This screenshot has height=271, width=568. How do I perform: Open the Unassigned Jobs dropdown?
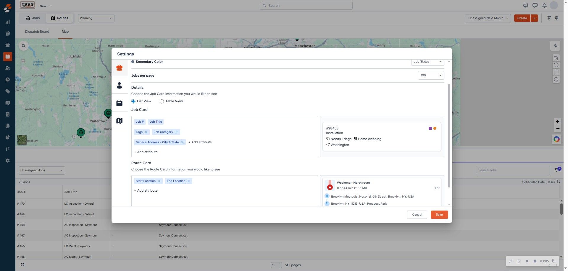pos(42,170)
